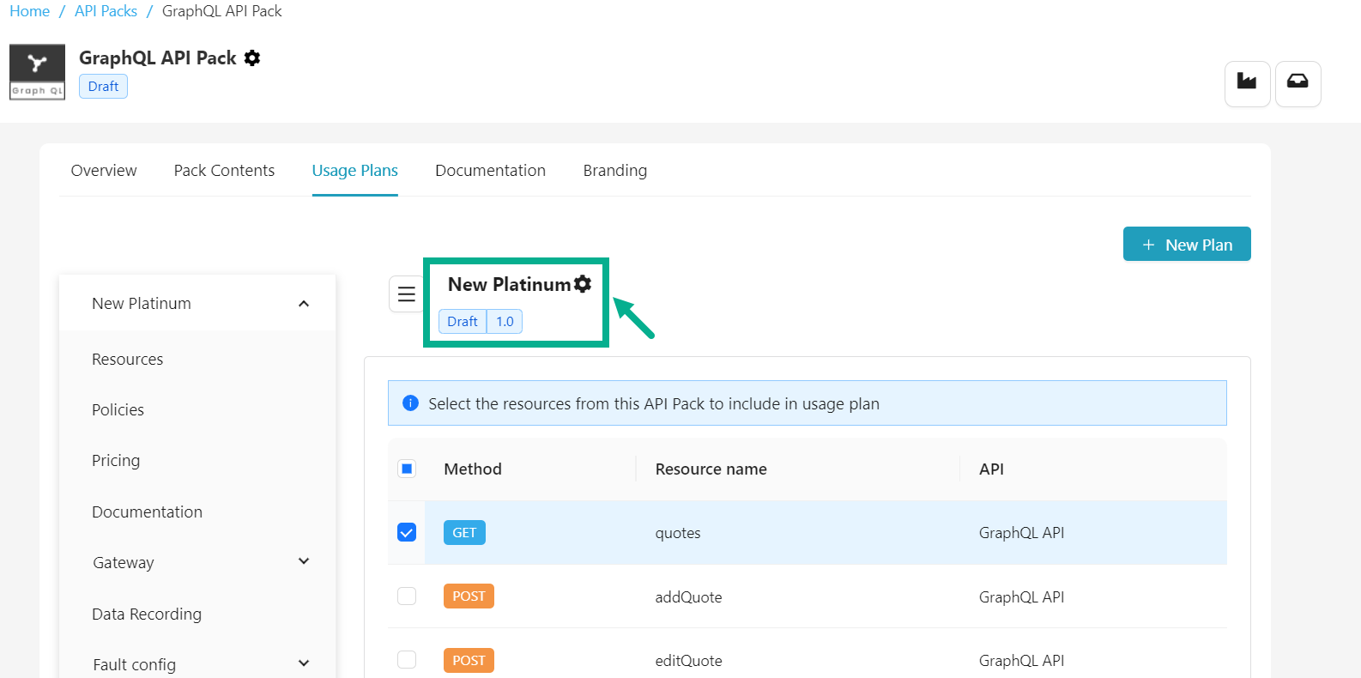
Task: Toggle the hamburger menu beside plan name
Action: (x=406, y=294)
